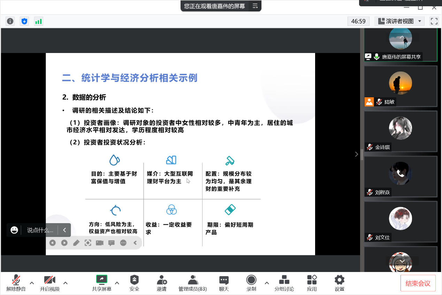
Task: Open the Speaker View (演讲者视图) dropdown
Action: (399, 21)
